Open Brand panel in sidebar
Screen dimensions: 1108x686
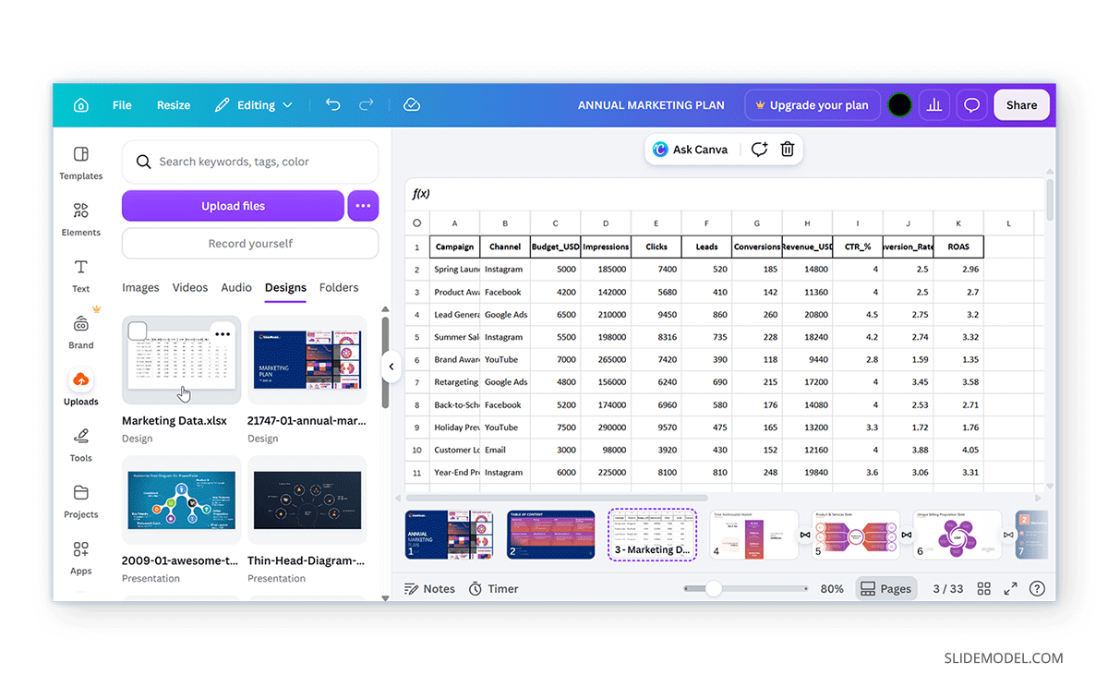point(81,332)
